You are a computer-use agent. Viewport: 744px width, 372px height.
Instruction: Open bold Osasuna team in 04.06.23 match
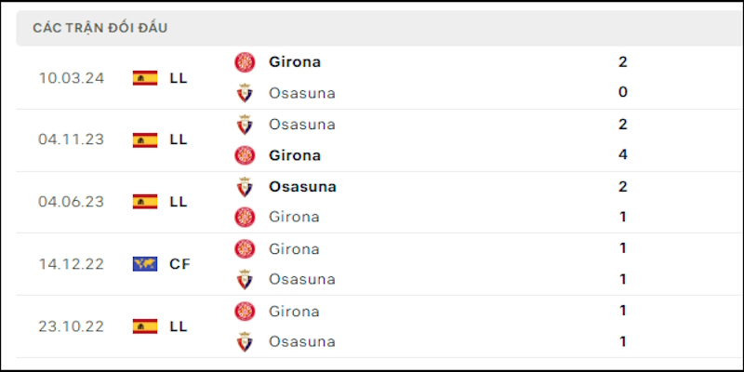(303, 187)
